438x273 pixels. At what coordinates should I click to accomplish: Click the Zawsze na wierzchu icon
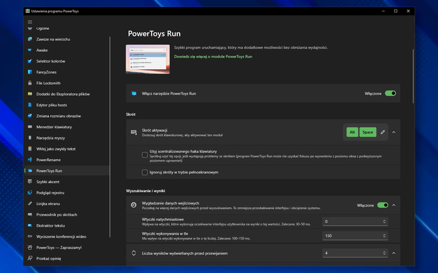(x=30, y=39)
